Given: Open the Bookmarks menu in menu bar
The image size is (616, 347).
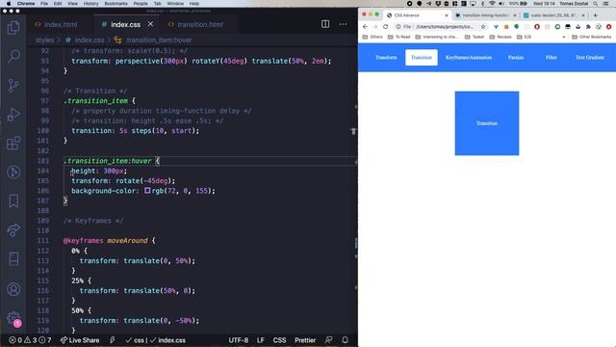Looking at the screenshot, I should coord(115,4).
